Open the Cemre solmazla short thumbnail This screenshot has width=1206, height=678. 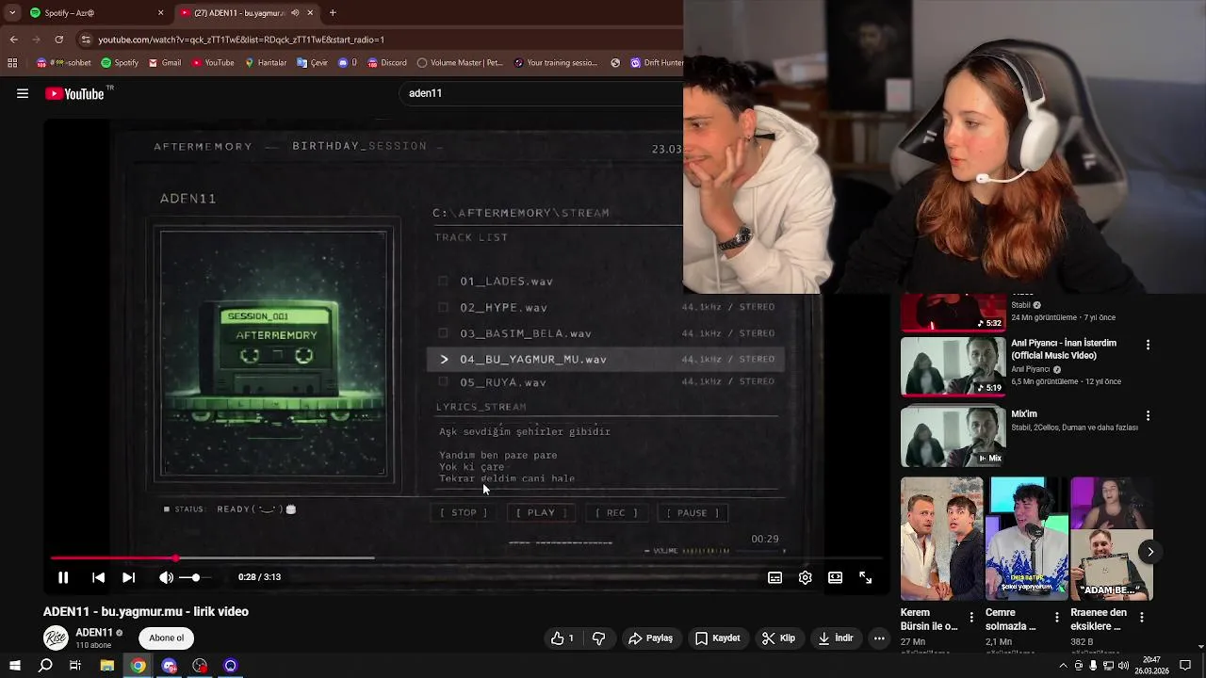coord(1027,539)
